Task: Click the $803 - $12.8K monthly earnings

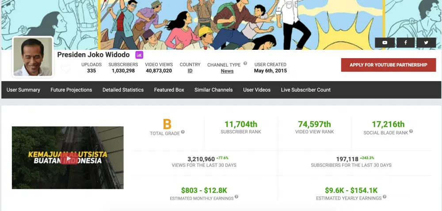Action: (204, 190)
